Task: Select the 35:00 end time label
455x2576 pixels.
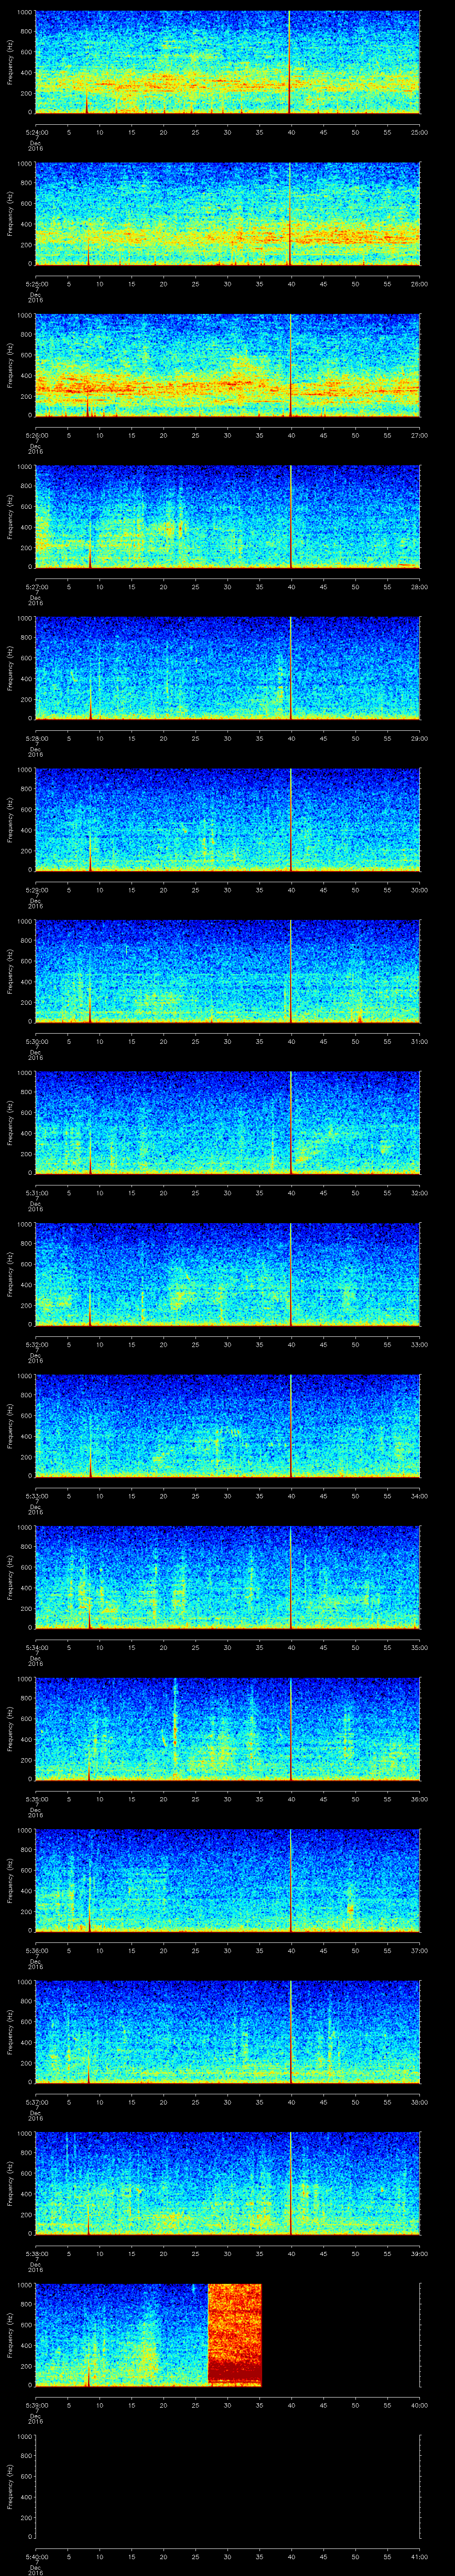Action: click(420, 1647)
